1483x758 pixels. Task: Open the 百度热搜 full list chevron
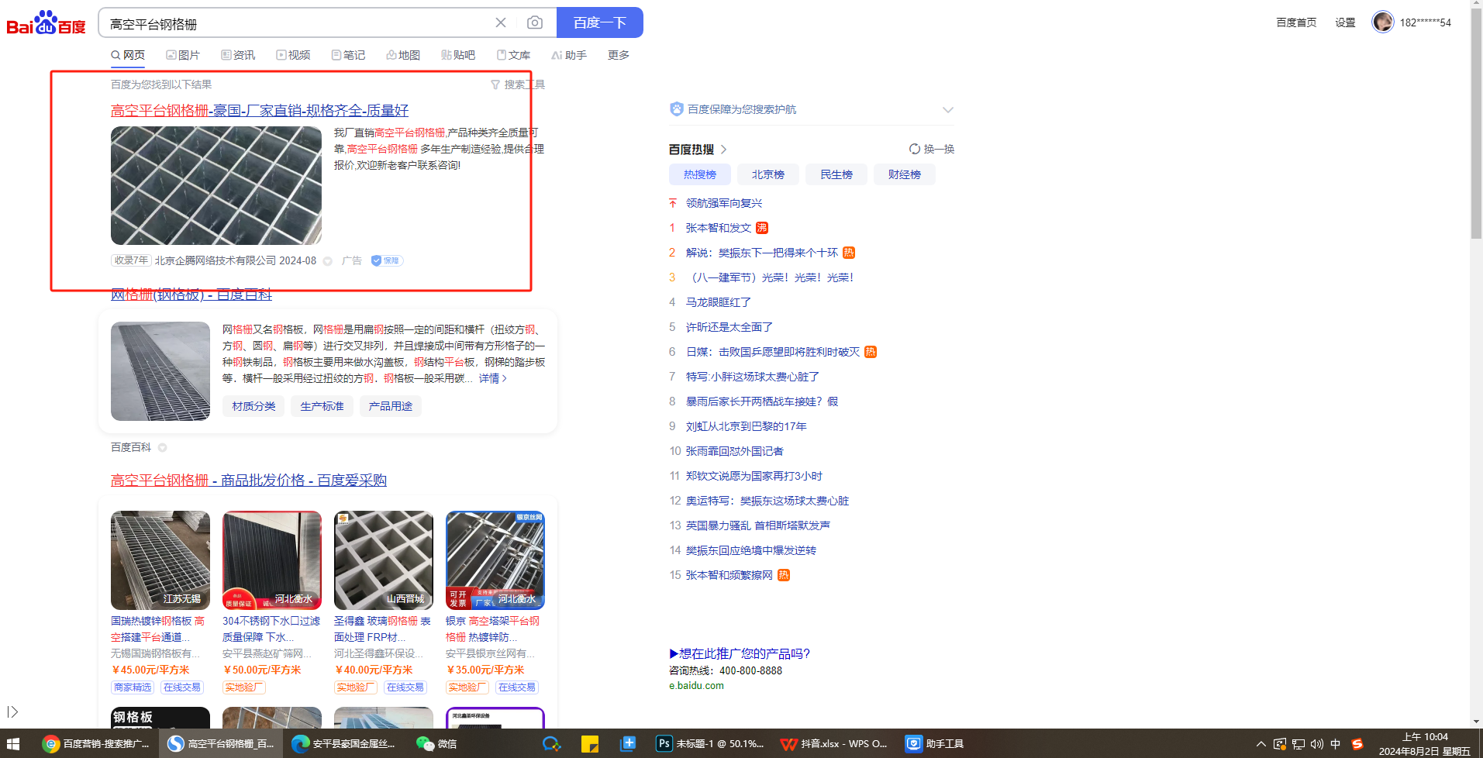[723, 149]
